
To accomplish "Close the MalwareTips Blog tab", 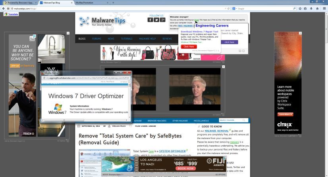I will click(72, 3).
